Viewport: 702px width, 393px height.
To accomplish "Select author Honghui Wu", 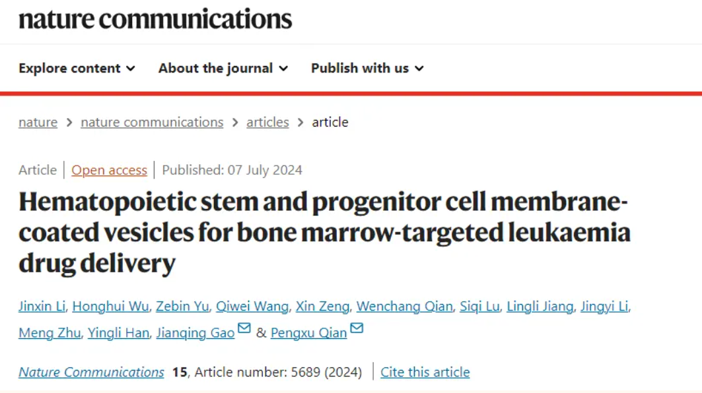I will (x=110, y=306).
